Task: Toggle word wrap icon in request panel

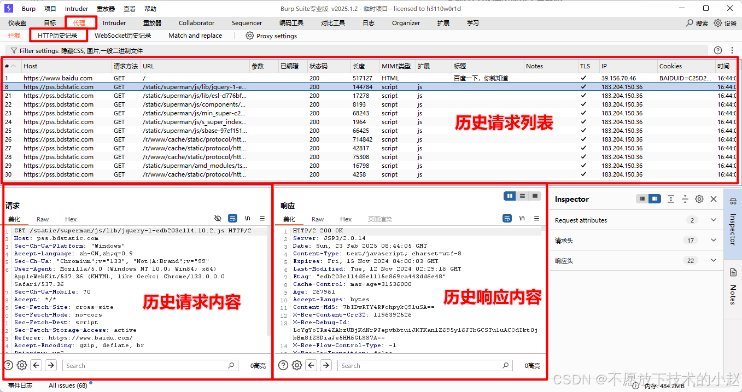Action: 232,218
